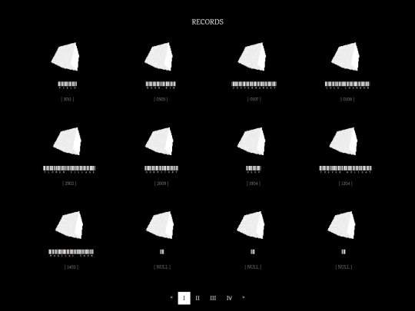Open the cube for record 0505
This screenshot has width=415, height=311.
pos(159,57)
